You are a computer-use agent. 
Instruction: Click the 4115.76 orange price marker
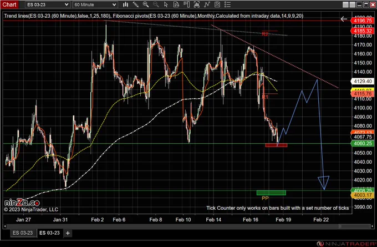[x=363, y=94]
